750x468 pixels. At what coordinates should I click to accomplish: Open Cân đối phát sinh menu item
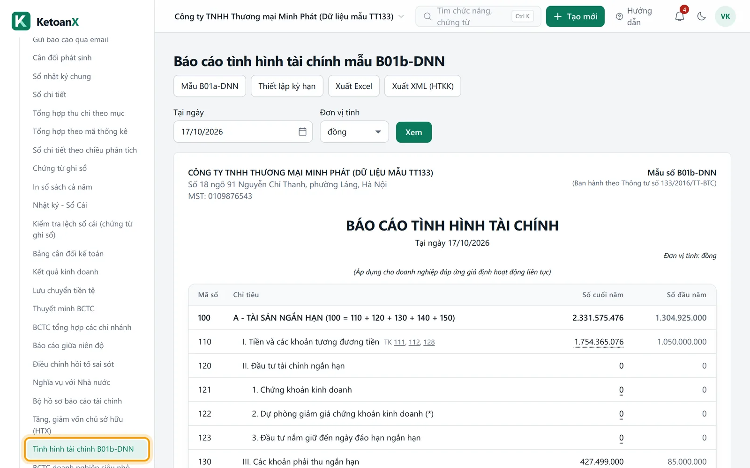(x=62, y=58)
